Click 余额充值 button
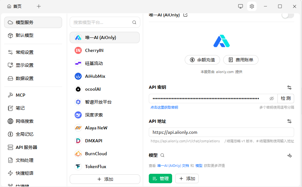Screen dimensions: 302x187 [202, 60]
